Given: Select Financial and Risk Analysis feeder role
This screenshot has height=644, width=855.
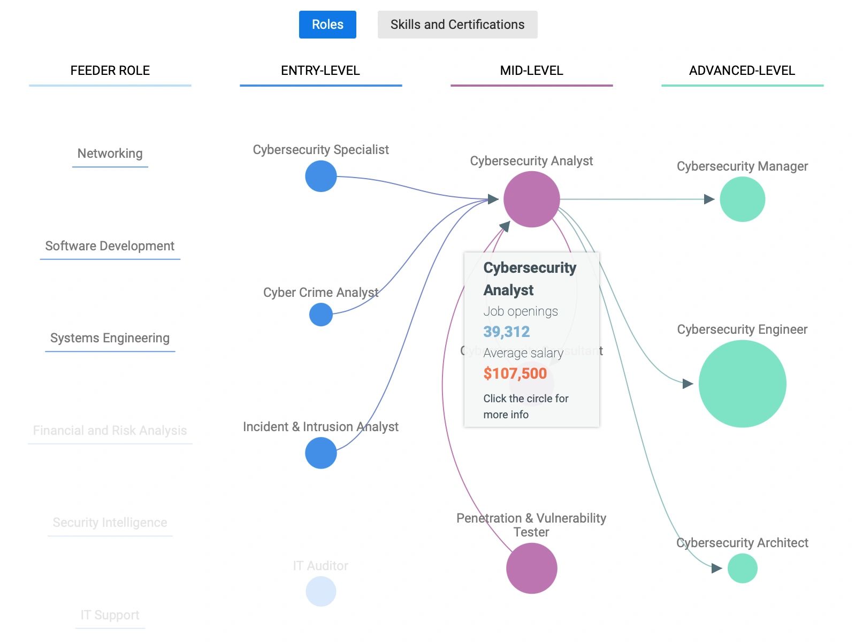Looking at the screenshot, I should coord(110,431).
